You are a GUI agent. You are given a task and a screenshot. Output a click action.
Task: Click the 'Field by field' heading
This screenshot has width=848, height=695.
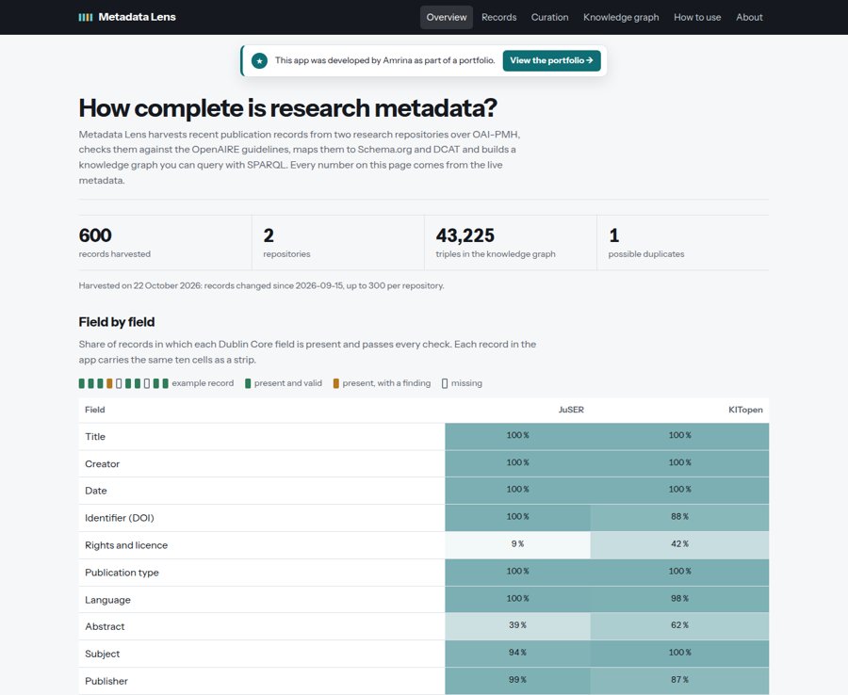[117, 323]
